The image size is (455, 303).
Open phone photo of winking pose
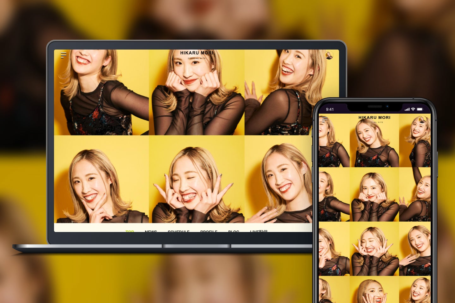(374, 249)
